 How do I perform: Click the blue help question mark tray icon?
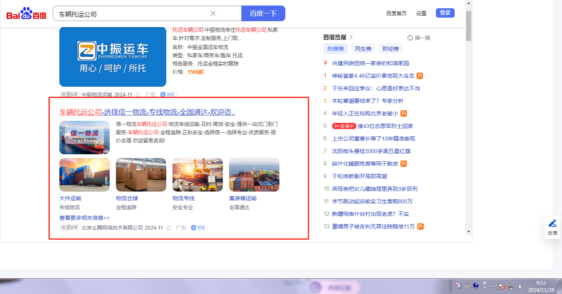476,285
